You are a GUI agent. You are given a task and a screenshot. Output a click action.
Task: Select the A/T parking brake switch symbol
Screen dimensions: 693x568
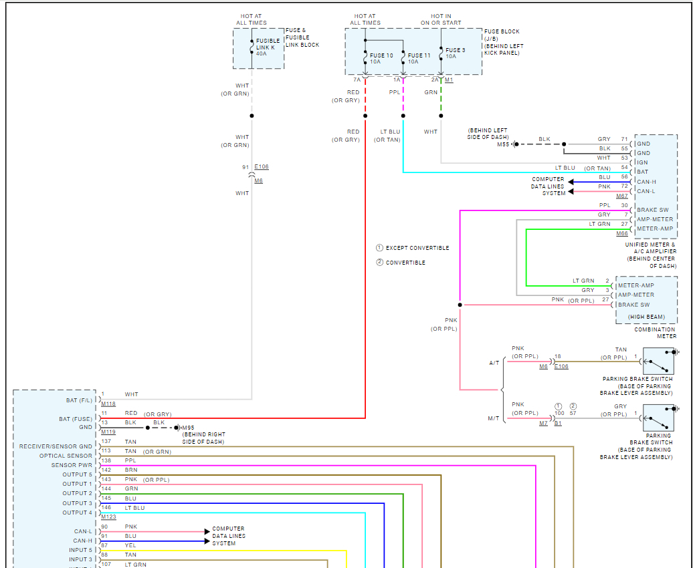tap(658, 362)
